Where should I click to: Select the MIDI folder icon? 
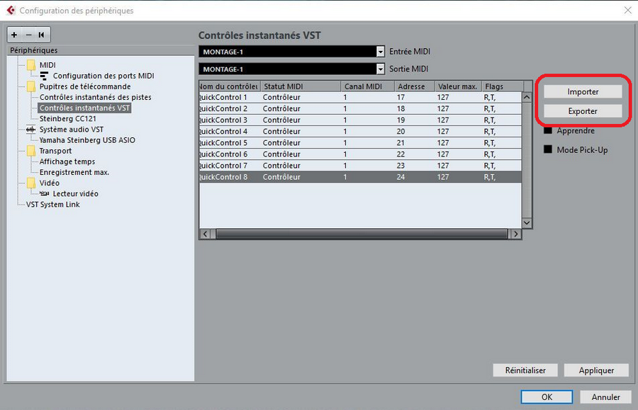point(30,65)
